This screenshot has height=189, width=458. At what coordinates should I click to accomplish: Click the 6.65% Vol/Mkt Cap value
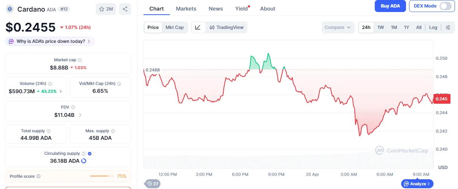point(100,91)
